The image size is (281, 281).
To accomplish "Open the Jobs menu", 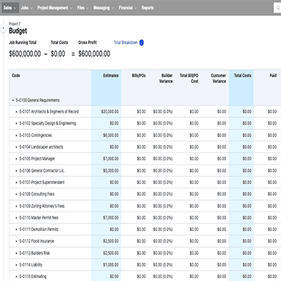I will pyautogui.click(x=27, y=8).
